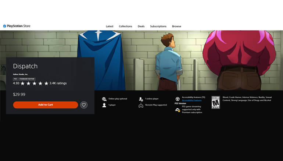Click the 3.4K ratings text

58,83
